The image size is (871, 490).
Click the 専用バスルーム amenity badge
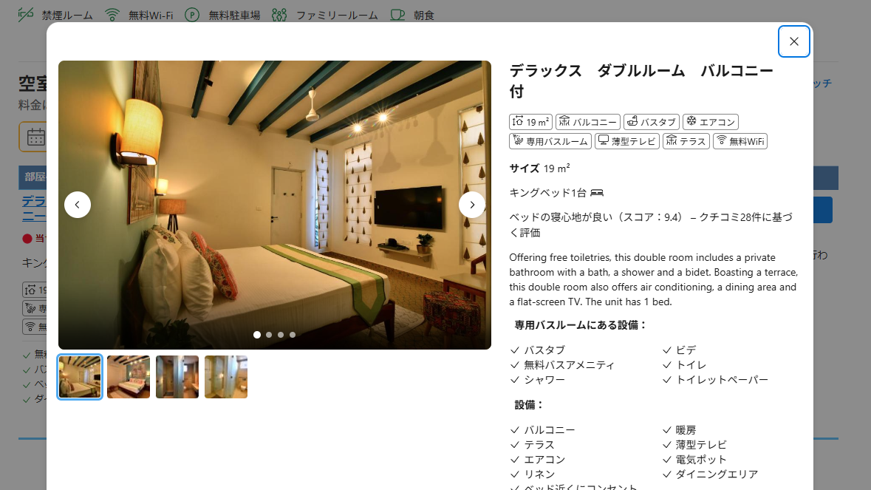click(550, 141)
